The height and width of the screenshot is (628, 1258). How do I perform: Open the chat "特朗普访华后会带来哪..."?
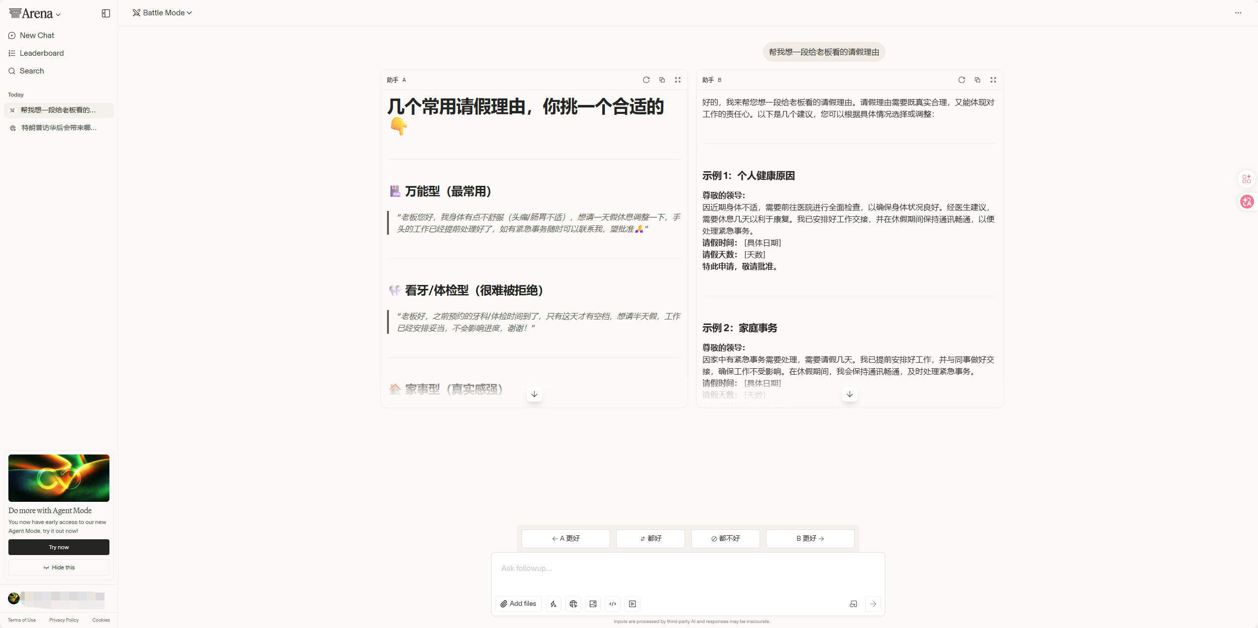[59, 128]
